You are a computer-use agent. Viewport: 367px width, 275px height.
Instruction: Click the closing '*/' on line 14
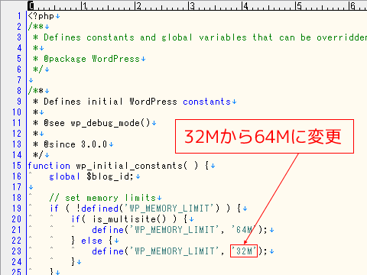click(x=38, y=155)
